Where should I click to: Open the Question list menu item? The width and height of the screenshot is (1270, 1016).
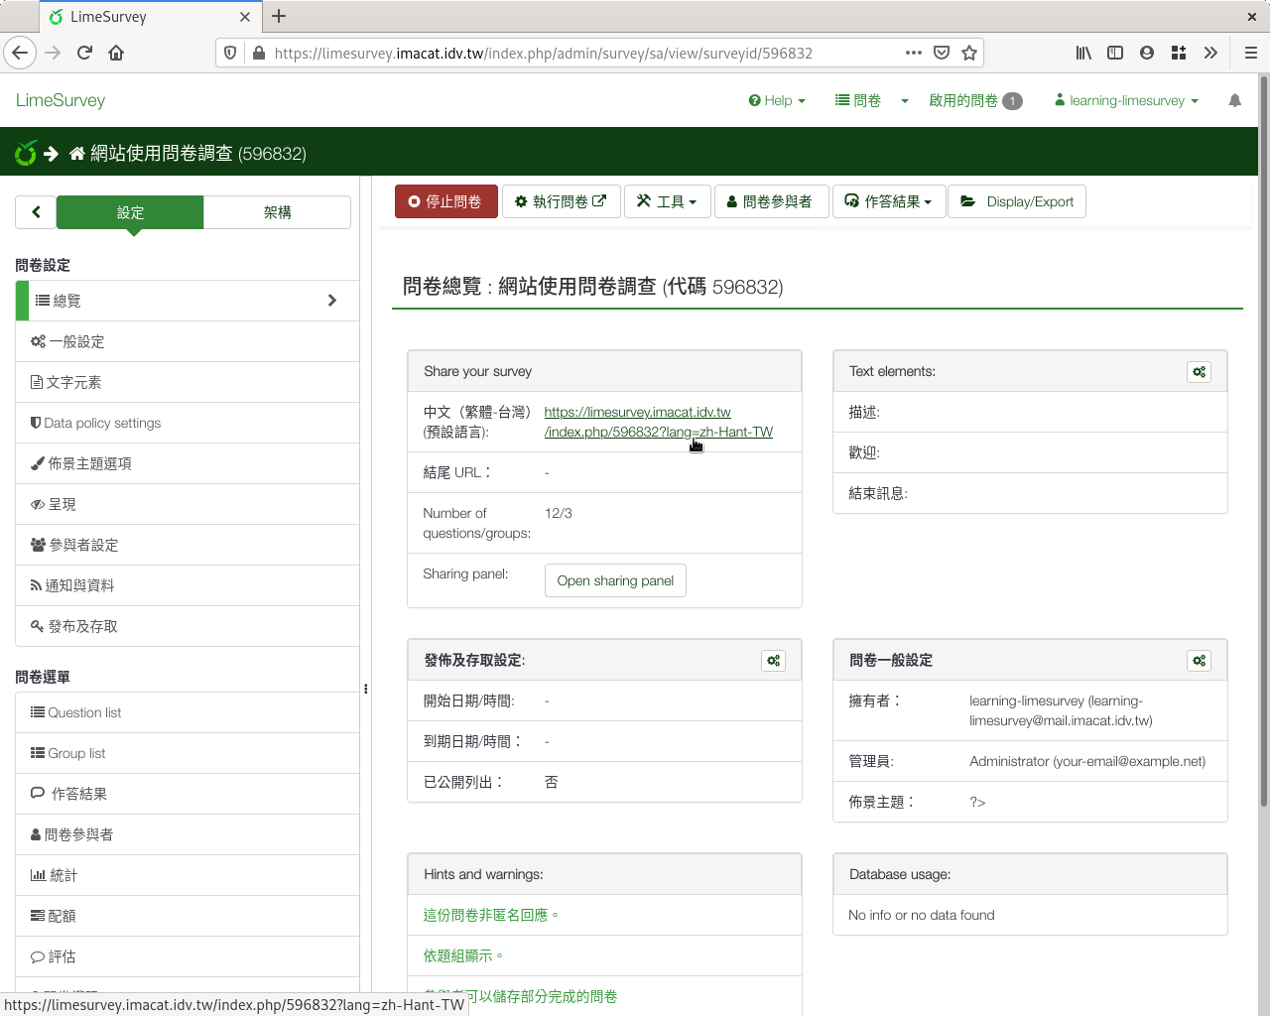188,712
